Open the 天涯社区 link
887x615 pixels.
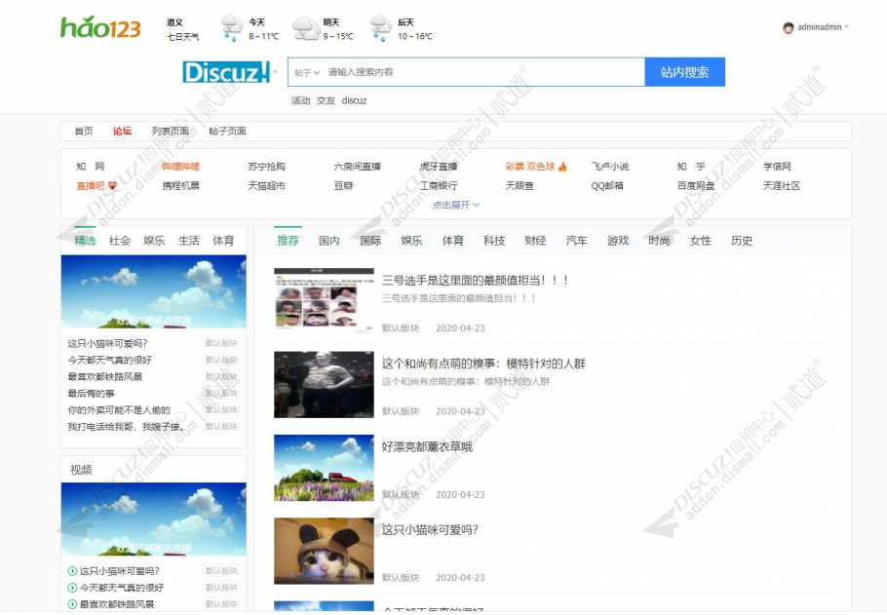(x=781, y=185)
